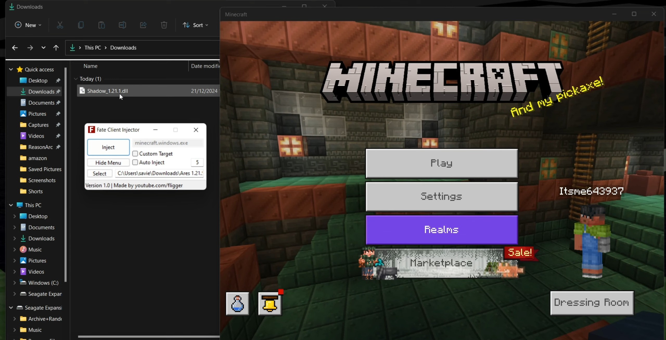Screen dimensions: 666x340
Task: Click the Copy icon in Explorer toolbar
Action: click(81, 25)
